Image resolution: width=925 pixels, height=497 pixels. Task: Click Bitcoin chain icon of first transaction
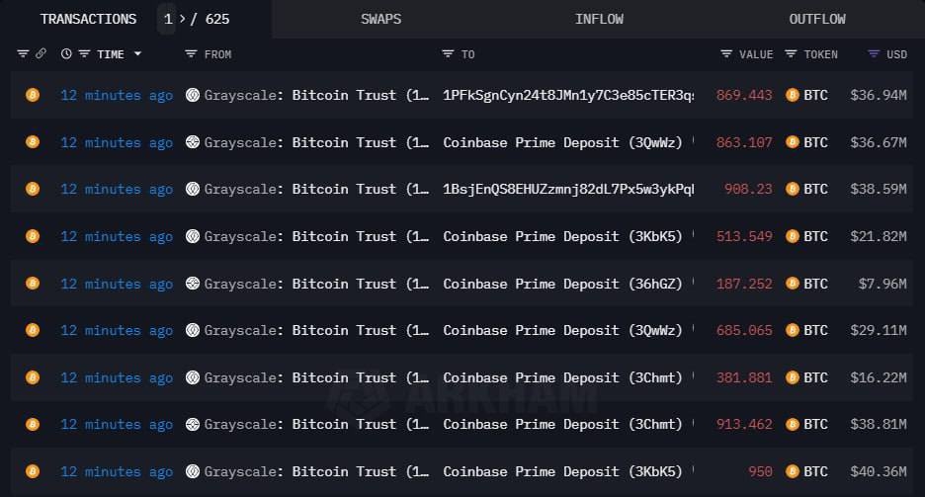(x=32, y=95)
